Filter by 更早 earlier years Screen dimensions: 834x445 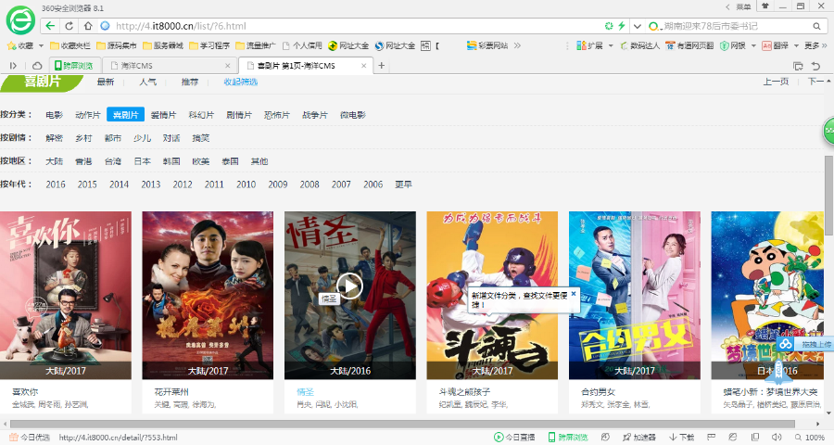[x=403, y=184]
